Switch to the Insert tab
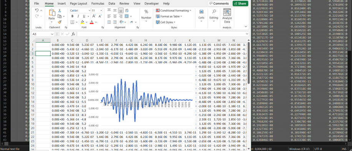This screenshot has width=352, height=151. click(61, 3)
